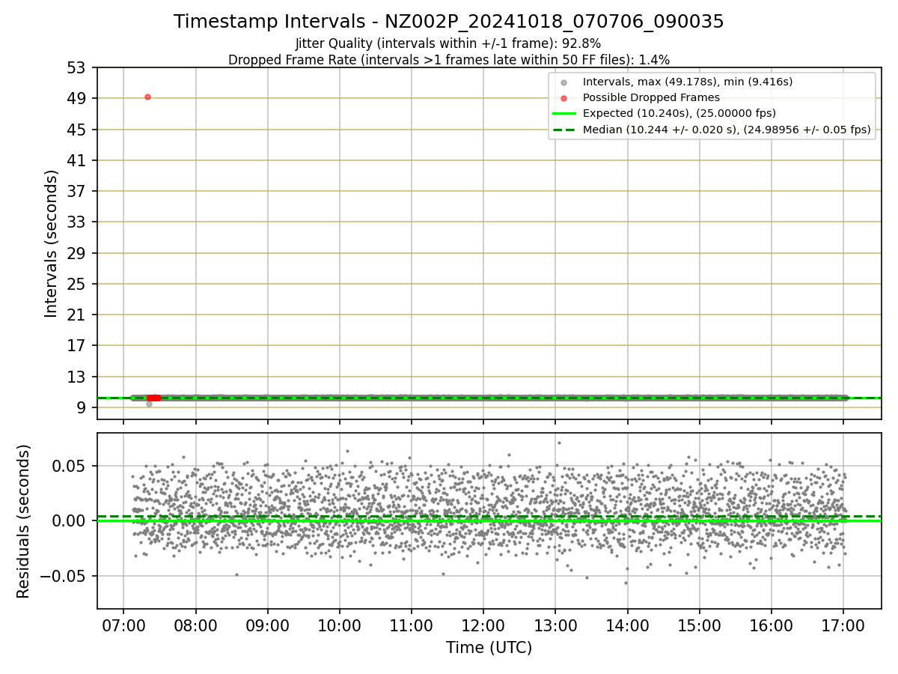Click the plot title 'Timestamp Intervals - NZ002P_20241018_070706_090035'
The width and height of the screenshot is (898, 674).
[x=449, y=22]
